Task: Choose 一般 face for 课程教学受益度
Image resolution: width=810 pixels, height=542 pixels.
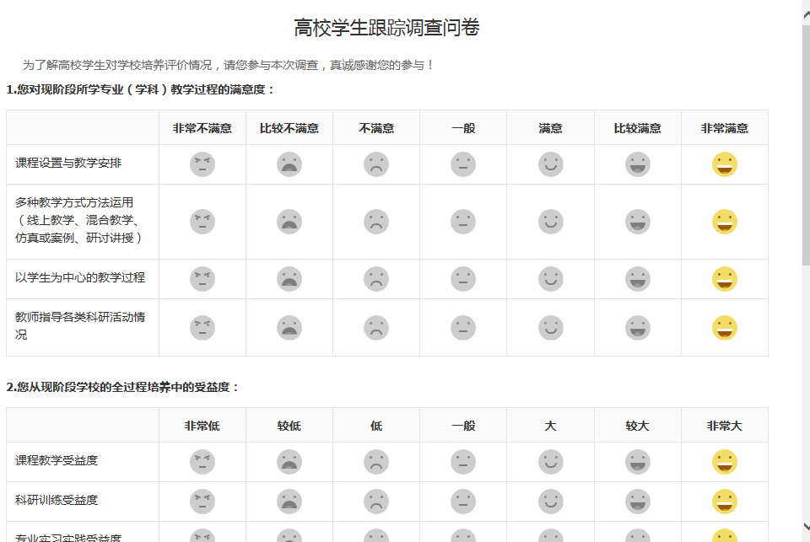Action: (x=463, y=462)
